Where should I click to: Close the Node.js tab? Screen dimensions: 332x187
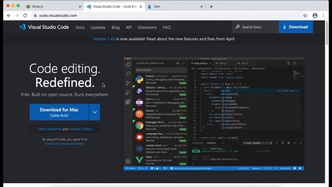pos(80,7)
